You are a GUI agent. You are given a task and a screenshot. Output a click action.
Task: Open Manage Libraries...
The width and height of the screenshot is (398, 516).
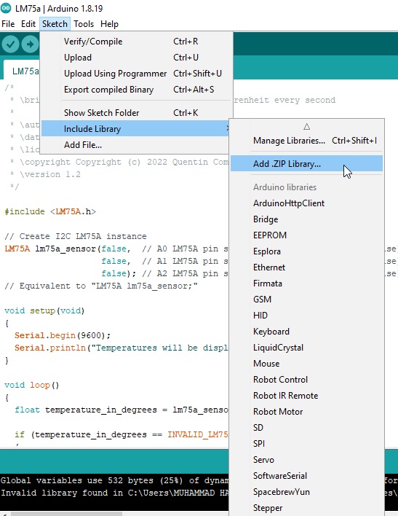pos(306,141)
